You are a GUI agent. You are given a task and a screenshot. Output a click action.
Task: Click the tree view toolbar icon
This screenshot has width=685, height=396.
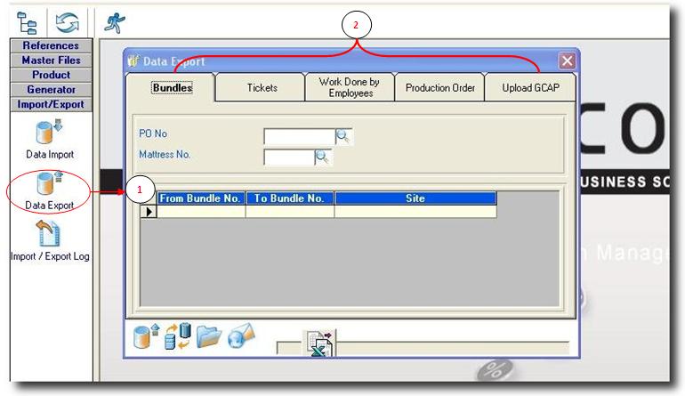[28, 20]
